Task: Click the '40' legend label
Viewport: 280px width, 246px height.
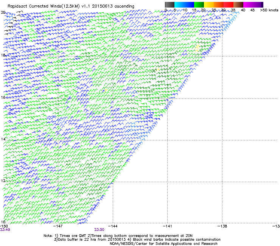Action: tap(243, 10)
